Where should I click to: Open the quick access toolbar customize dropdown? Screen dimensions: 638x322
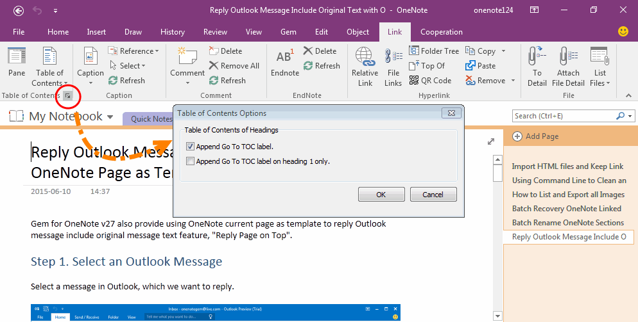point(55,11)
